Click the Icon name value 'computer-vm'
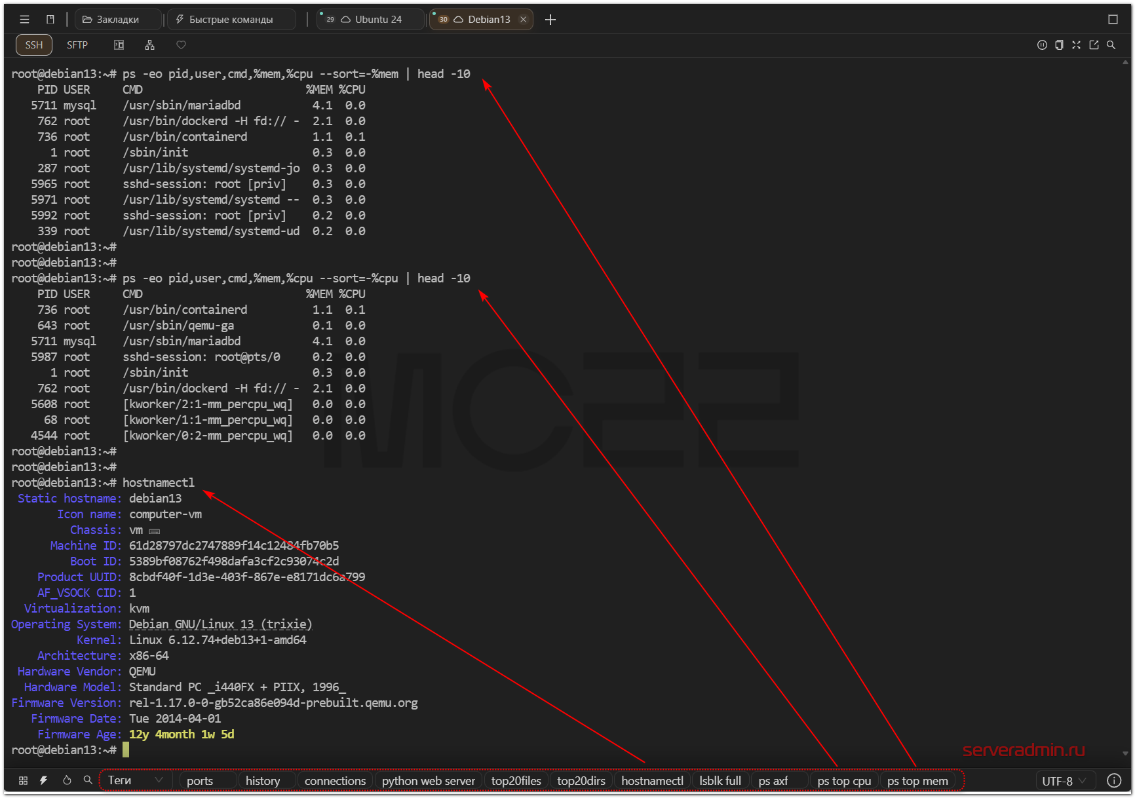The height and width of the screenshot is (798, 1135). (x=165, y=514)
